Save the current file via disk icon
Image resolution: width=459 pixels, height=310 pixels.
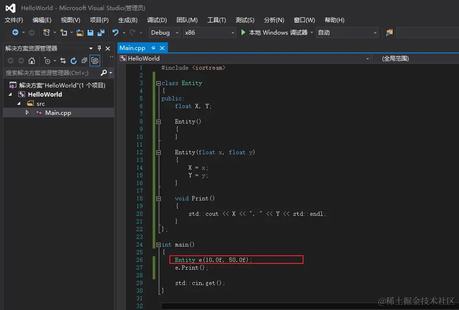click(x=90, y=33)
